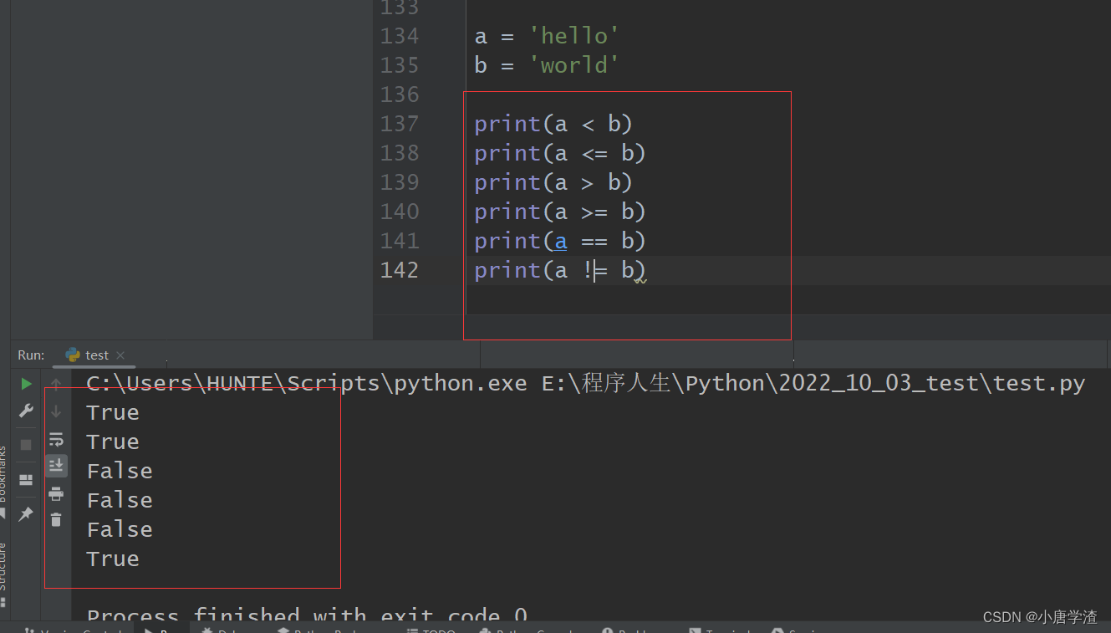Click line number 137 in the gutter
This screenshot has width=1111, height=633.
(400, 124)
